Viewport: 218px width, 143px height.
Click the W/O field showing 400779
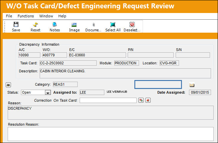click(x=55, y=55)
